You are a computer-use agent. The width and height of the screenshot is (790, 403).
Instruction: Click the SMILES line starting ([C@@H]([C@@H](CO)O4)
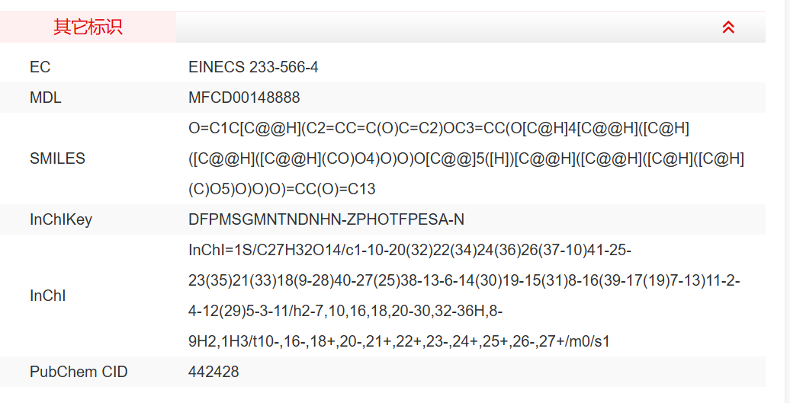pyautogui.click(x=466, y=158)
